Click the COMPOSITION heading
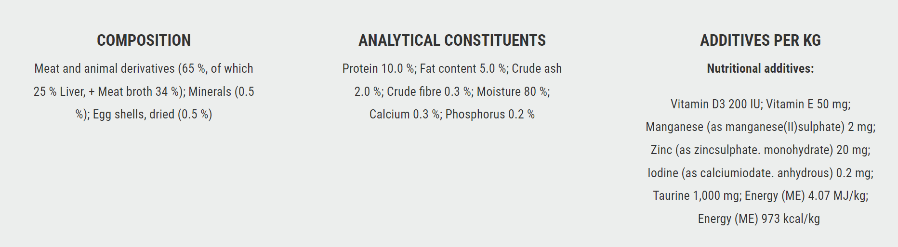The height and width of the screenshot is (247, 898). [x=144, y=40]
